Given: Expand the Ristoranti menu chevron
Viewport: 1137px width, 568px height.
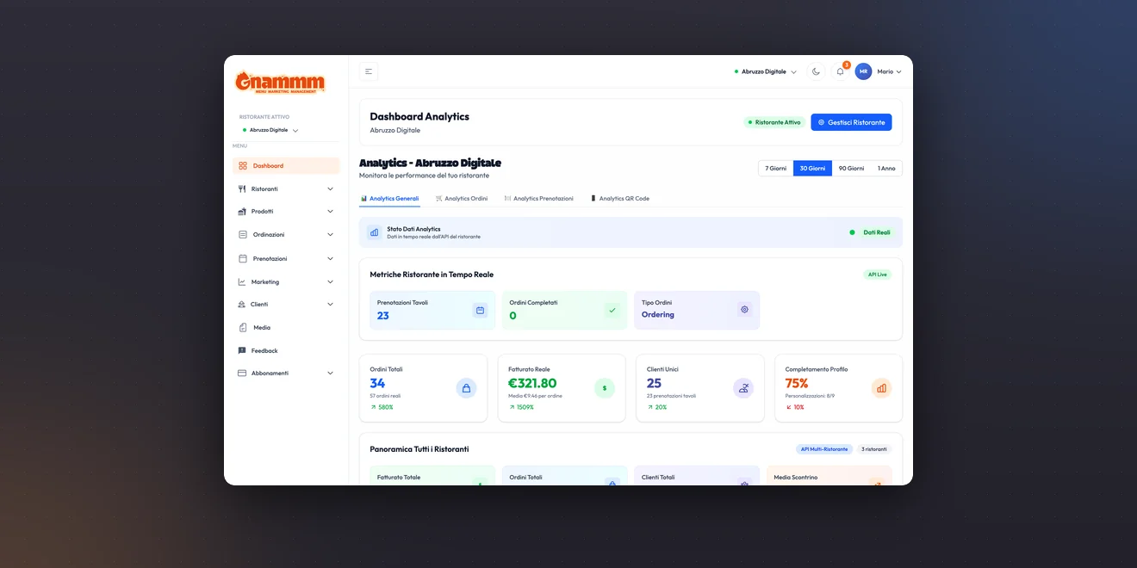Looking at the screenshot, I should [330, 188].
